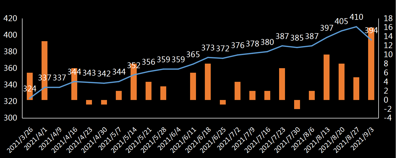396x158 pixels.
Task: Click the tall orange bar for 2021/4/1
Action: (x=45, y=71)
